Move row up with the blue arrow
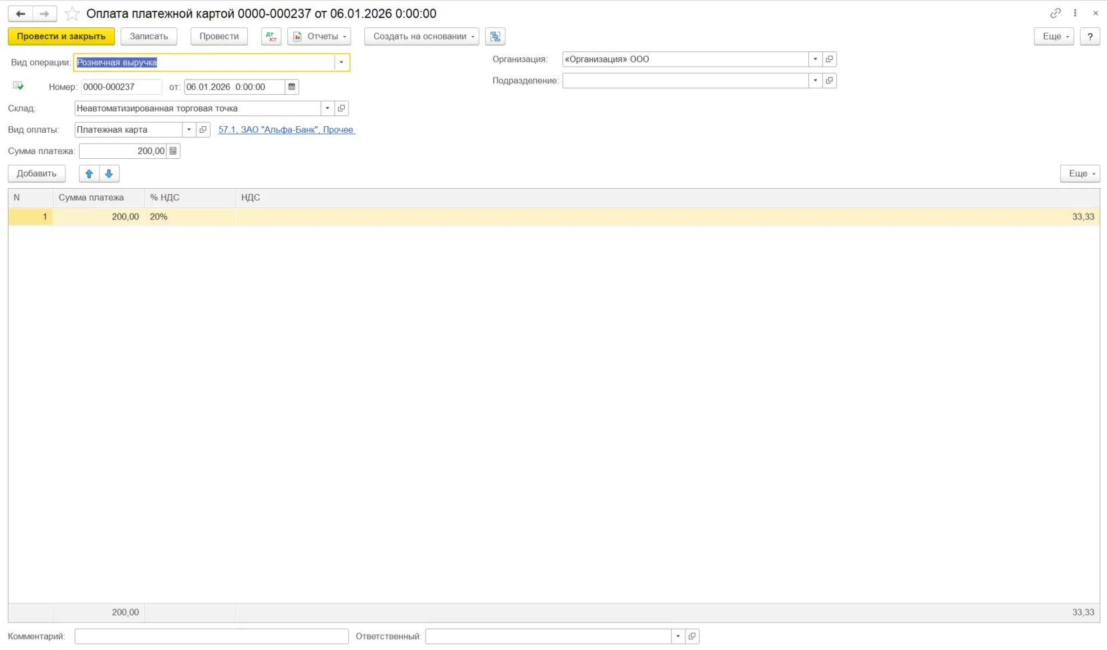 (x=89, y=174)
